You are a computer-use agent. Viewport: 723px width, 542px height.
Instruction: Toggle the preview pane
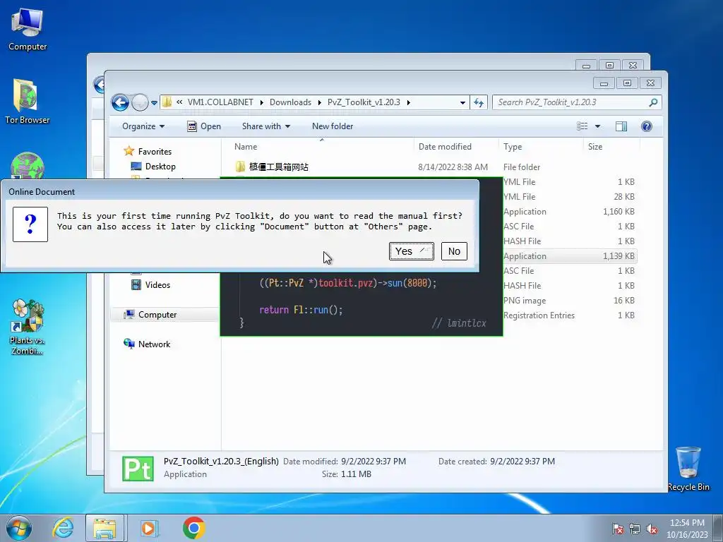pos(621,126)
